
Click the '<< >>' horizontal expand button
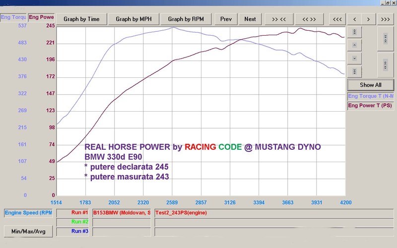[309, 19]
